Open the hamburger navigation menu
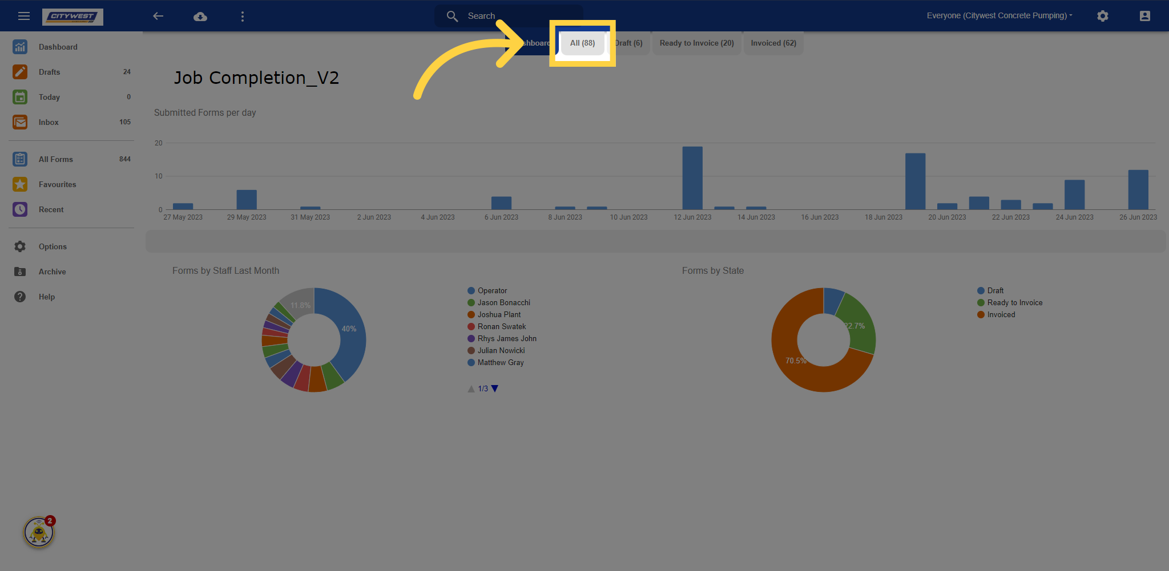Screen dimensions: 1169x571 [24, 16]
